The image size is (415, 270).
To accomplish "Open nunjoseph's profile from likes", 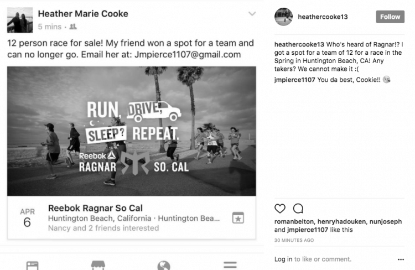I will tap(385, 221).
